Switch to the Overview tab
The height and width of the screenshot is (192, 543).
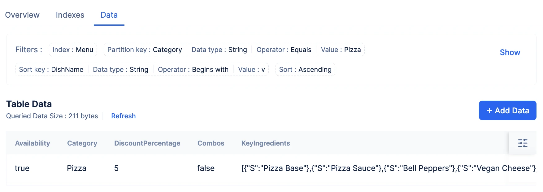click(22, 15)
